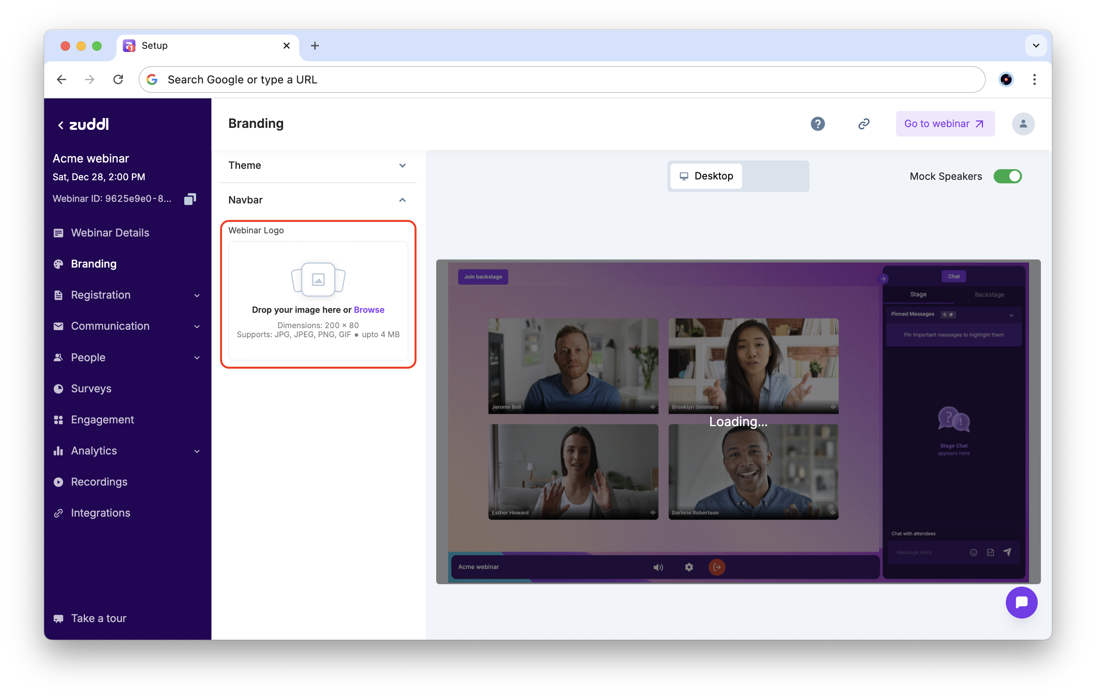Click the zuddl back arrow
1096x698 pixels.
(61, 125)
